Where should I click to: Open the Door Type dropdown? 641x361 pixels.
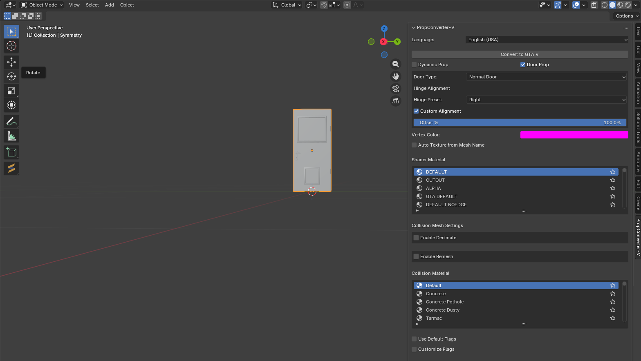546,77
